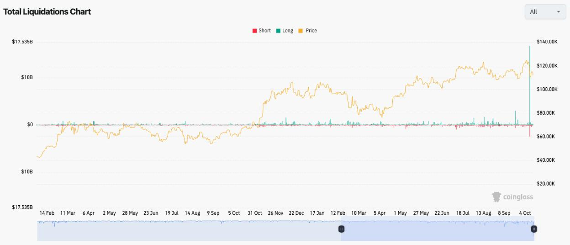
Task: Click the "11 Mar" date axis label
Action: coord(68,213)
